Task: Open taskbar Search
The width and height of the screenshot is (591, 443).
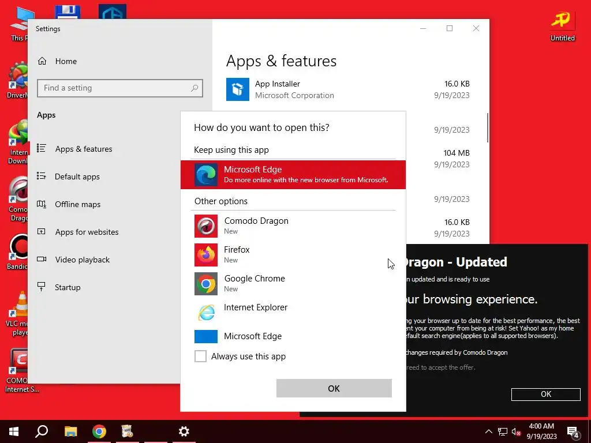Action: pyautogui.click(x=42, y=431)
